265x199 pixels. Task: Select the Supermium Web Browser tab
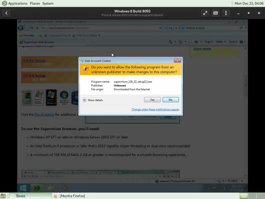tap(52, 42)
